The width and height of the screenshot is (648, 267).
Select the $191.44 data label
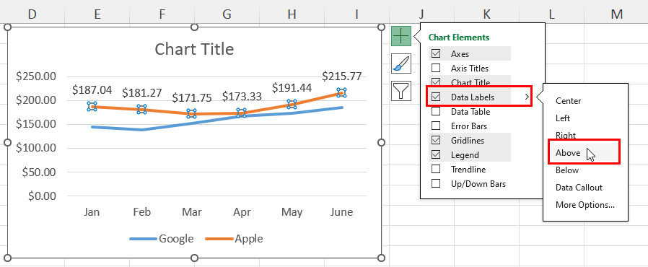click(x=292, y=87)
